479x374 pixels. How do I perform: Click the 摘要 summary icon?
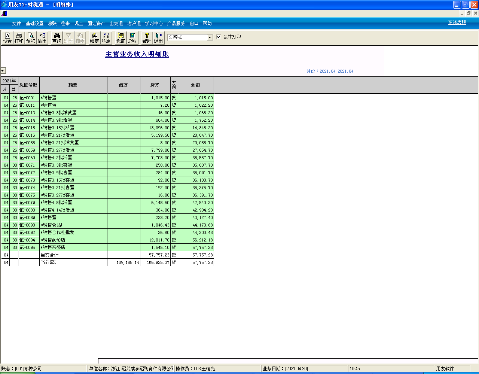pyautogui.click(x=80, y=38)
